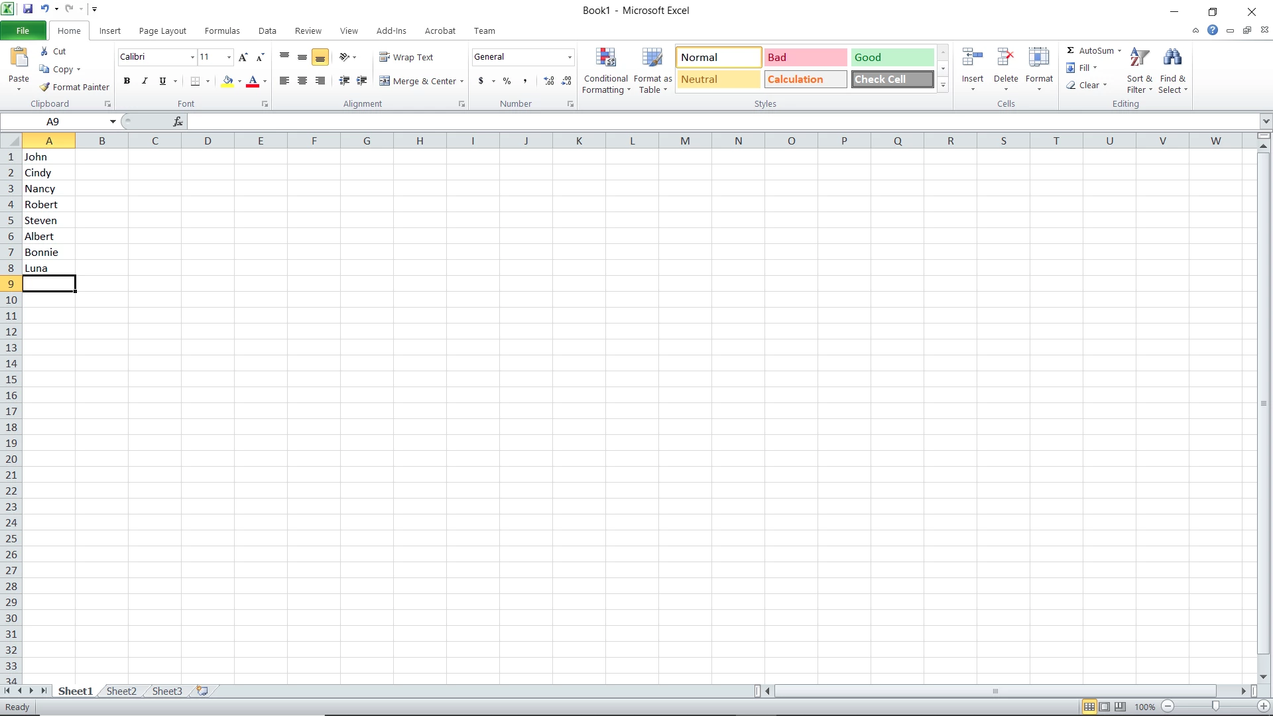The image size is (1273, 716).
Task: Click the Conditional Formatting icon
Action: pyautogui.click(x=605, y=58)
